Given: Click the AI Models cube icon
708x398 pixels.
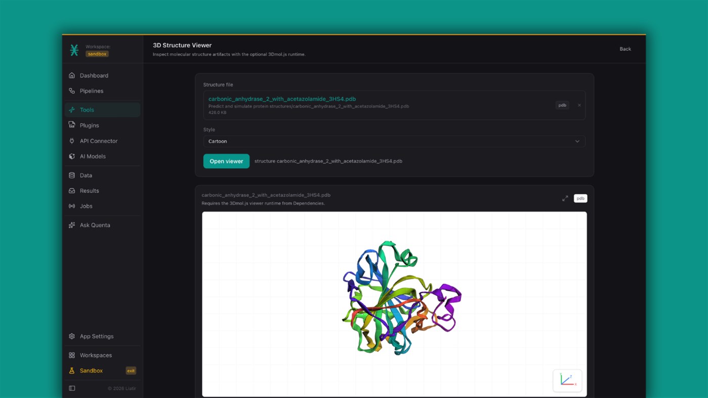Looking at the screenshot, I should pyautogui.click(x=72, y=156).
